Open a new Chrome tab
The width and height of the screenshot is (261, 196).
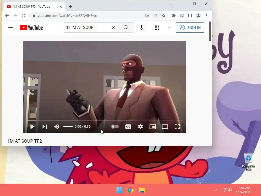pos(70,7)
